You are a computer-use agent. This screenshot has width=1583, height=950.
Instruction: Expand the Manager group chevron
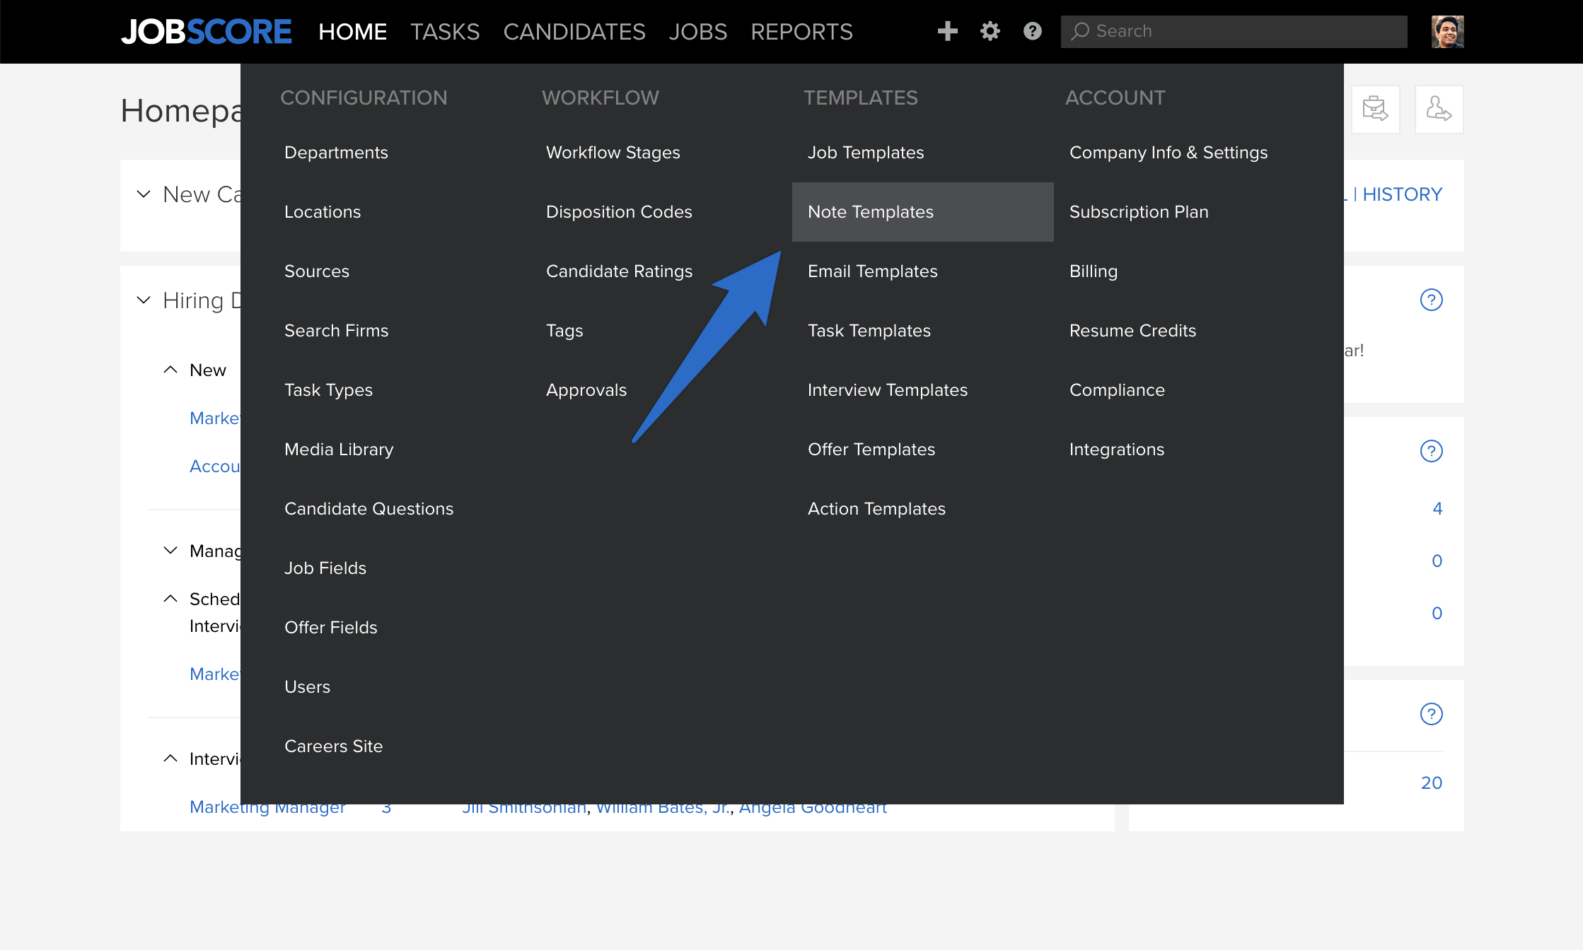(170, 550)
